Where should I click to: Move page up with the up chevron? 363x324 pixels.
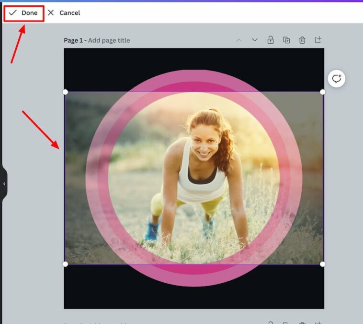pos(239,40)
